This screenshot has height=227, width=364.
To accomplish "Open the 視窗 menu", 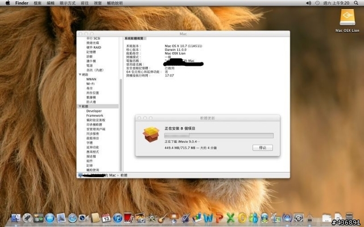I will [x=98, y=3].
